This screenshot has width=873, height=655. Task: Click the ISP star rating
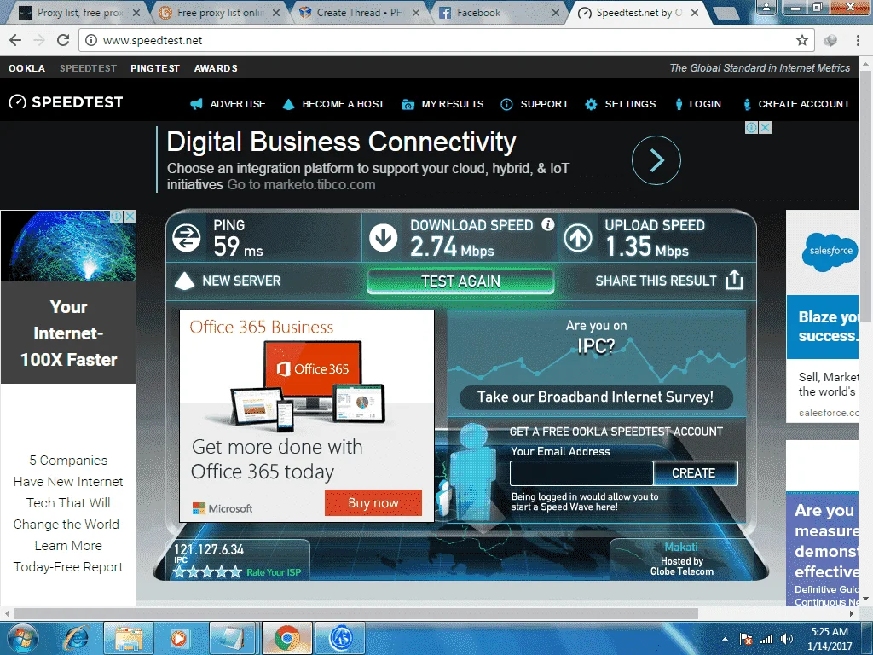pyautogui.click(x=207, y=572)
